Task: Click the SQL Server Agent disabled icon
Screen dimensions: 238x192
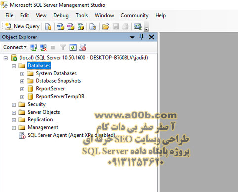Action: click(22, 135)
